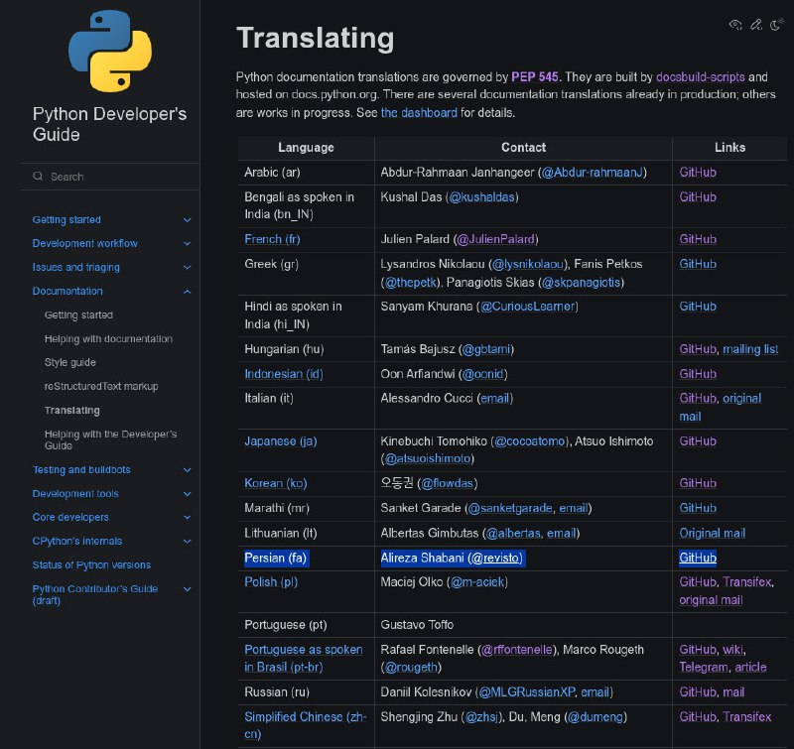Open the Hungarian mailing list link

click(x=750, y=349)
